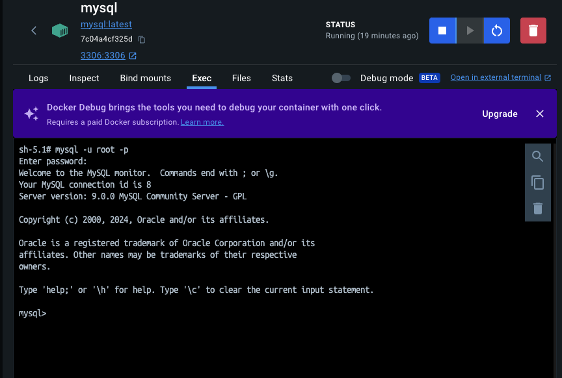Follow the Learn more link
The image size is (562, 378).
click(202, 122)
